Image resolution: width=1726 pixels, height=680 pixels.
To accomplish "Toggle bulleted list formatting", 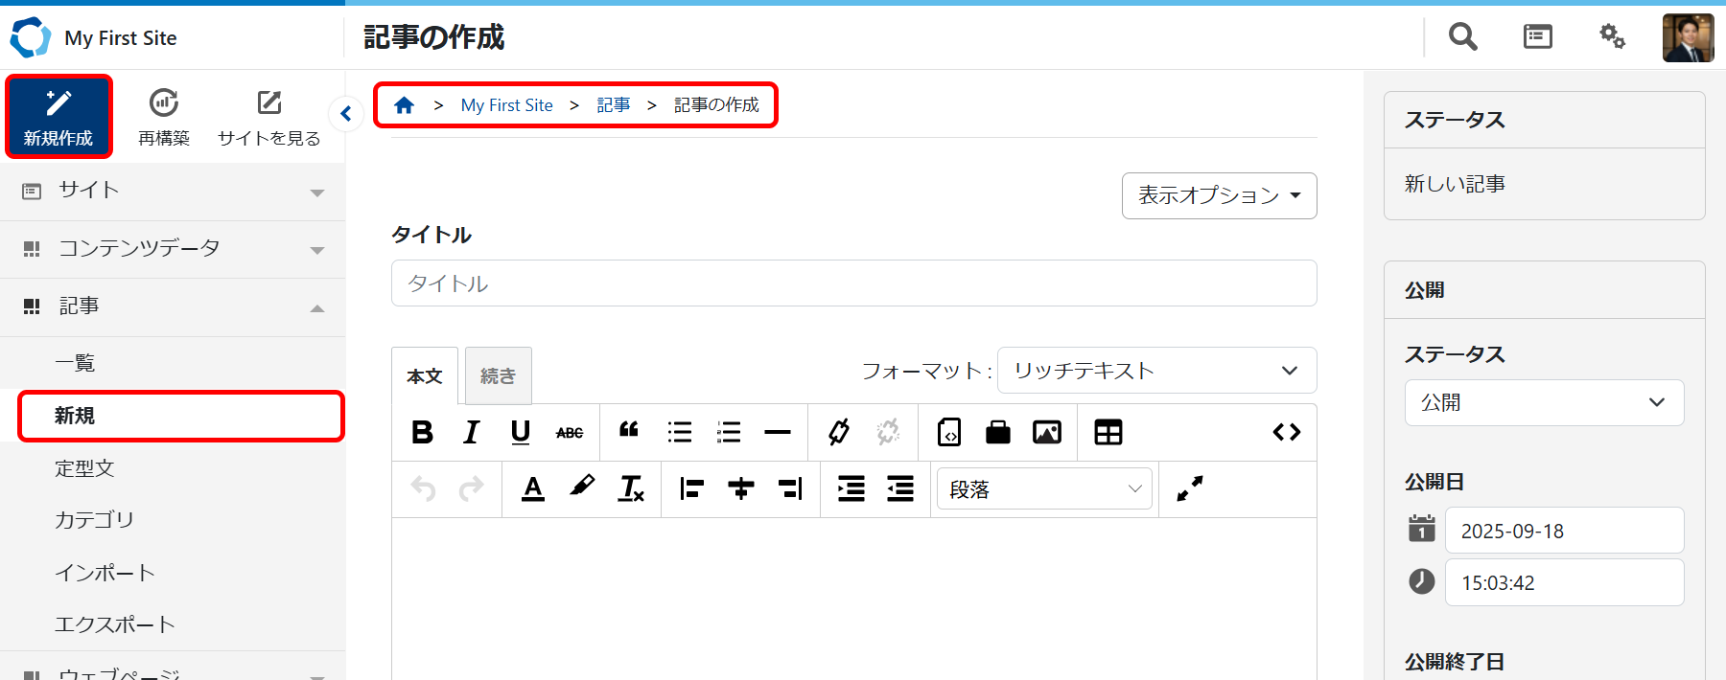I will point(680,433).
